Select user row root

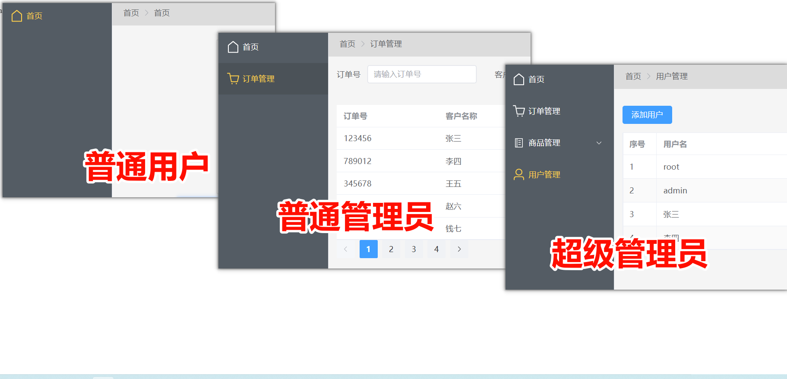coord(705,167)
